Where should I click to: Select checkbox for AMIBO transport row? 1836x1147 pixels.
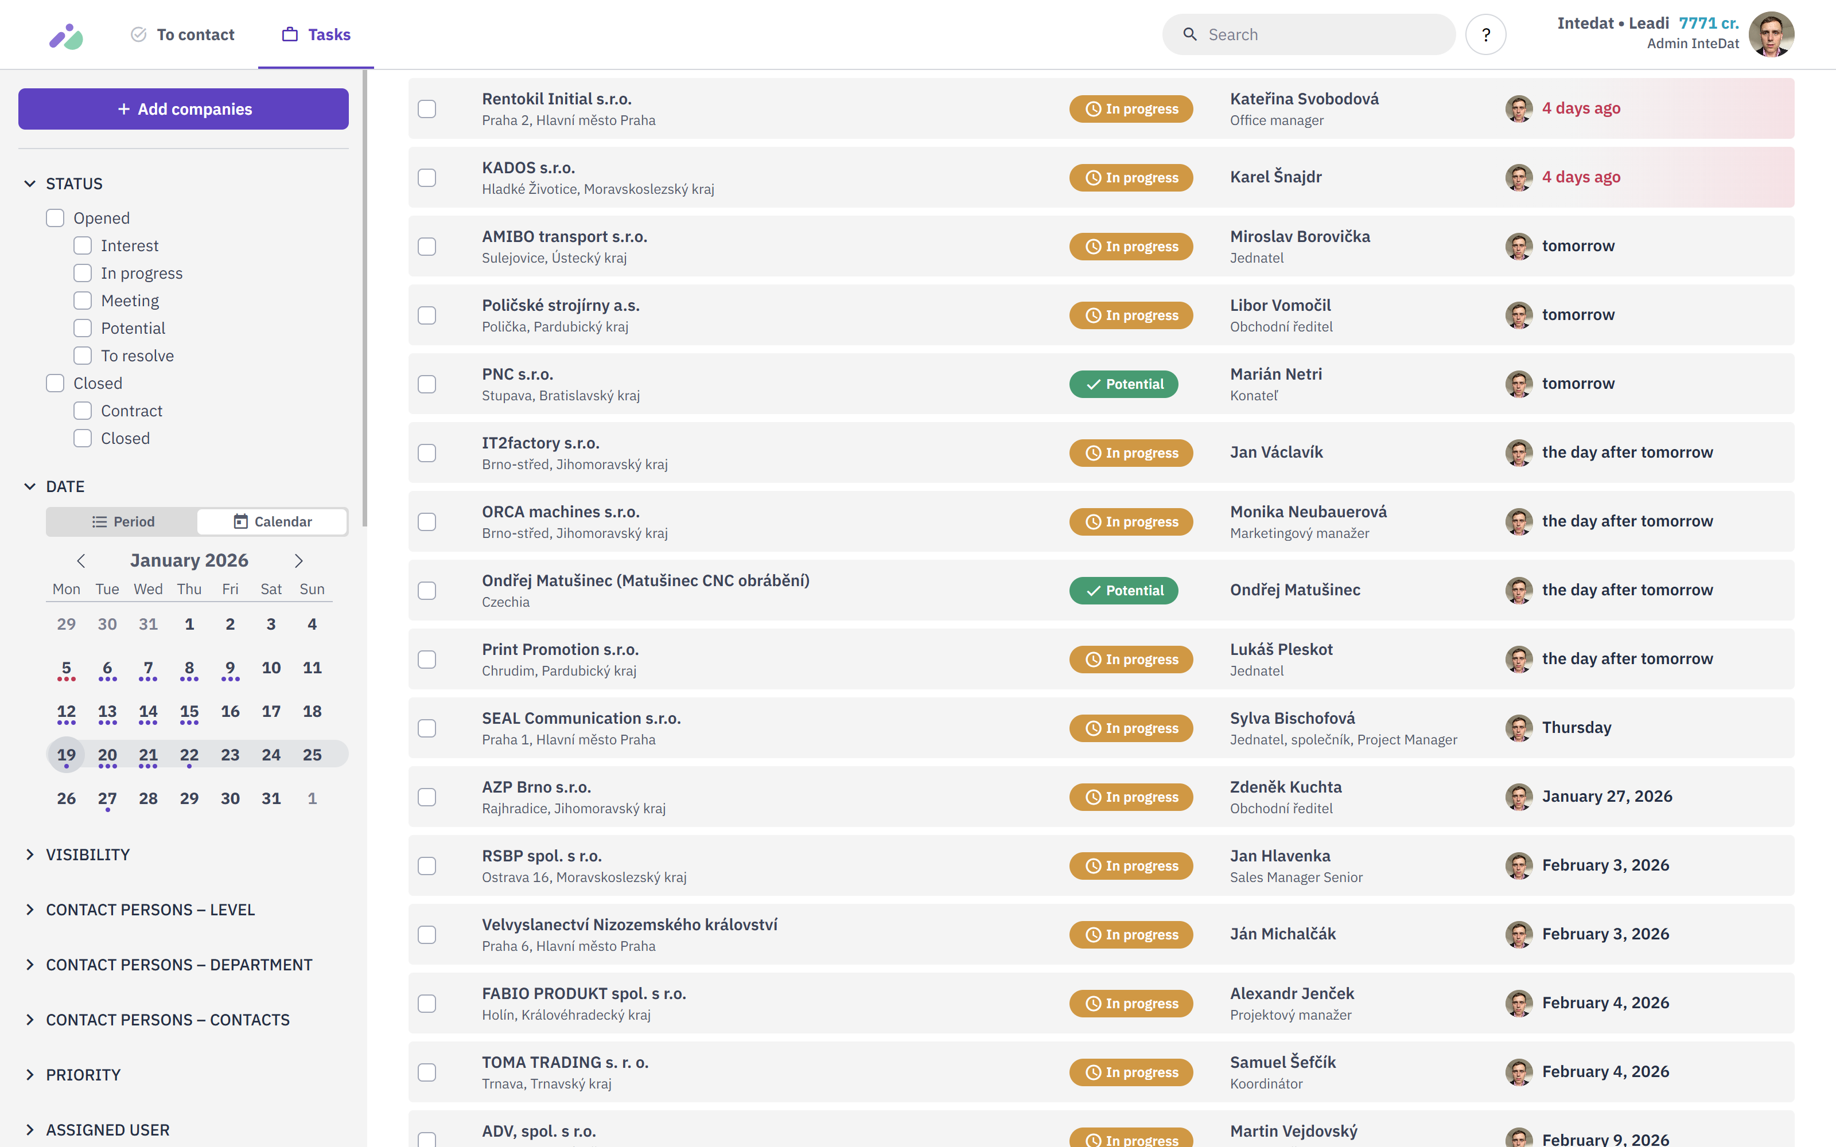point(427,247)
